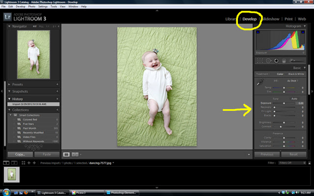The width and height of the screenshot is (314, 196).
Task: Click the Lr identity plate logo
Action: point(7,17)
